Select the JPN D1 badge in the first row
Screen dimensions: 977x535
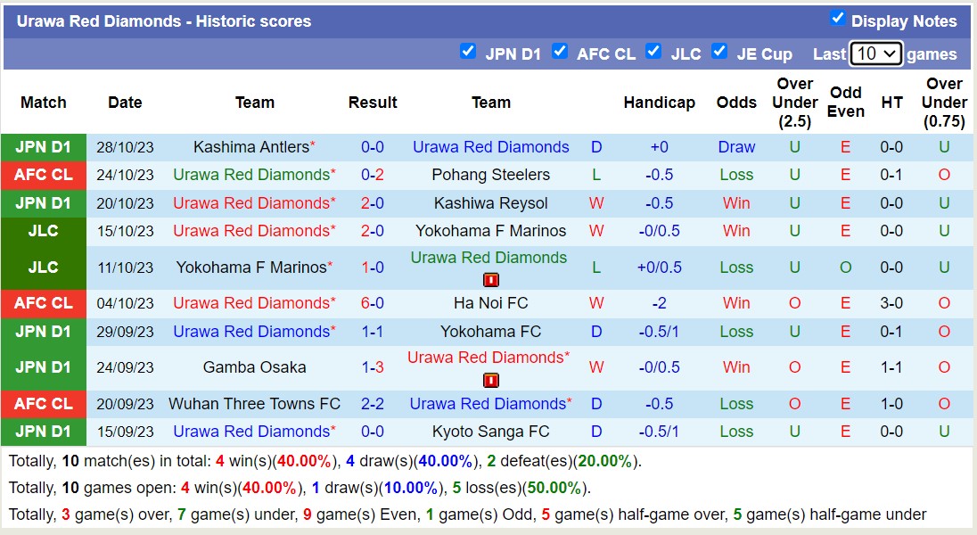[x=43, y=146]
